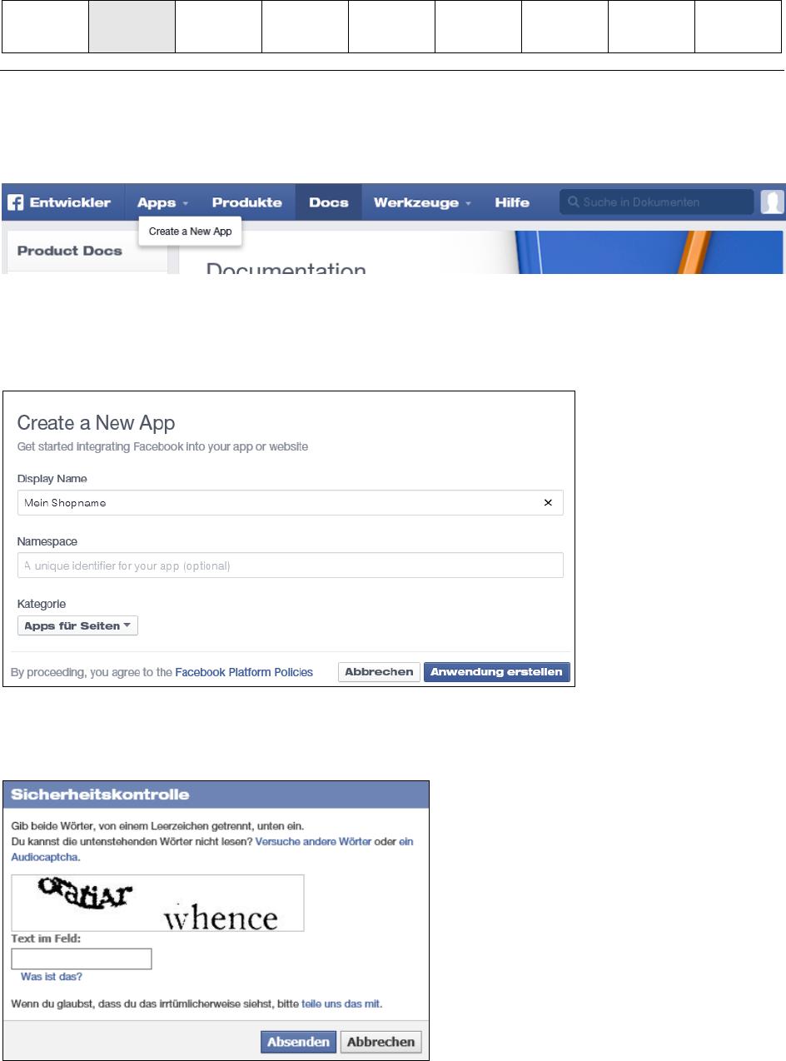Click the Facebook logo icon in navbar
Image resolution: width=786 pixels, height=1061 pixels.
16,202
